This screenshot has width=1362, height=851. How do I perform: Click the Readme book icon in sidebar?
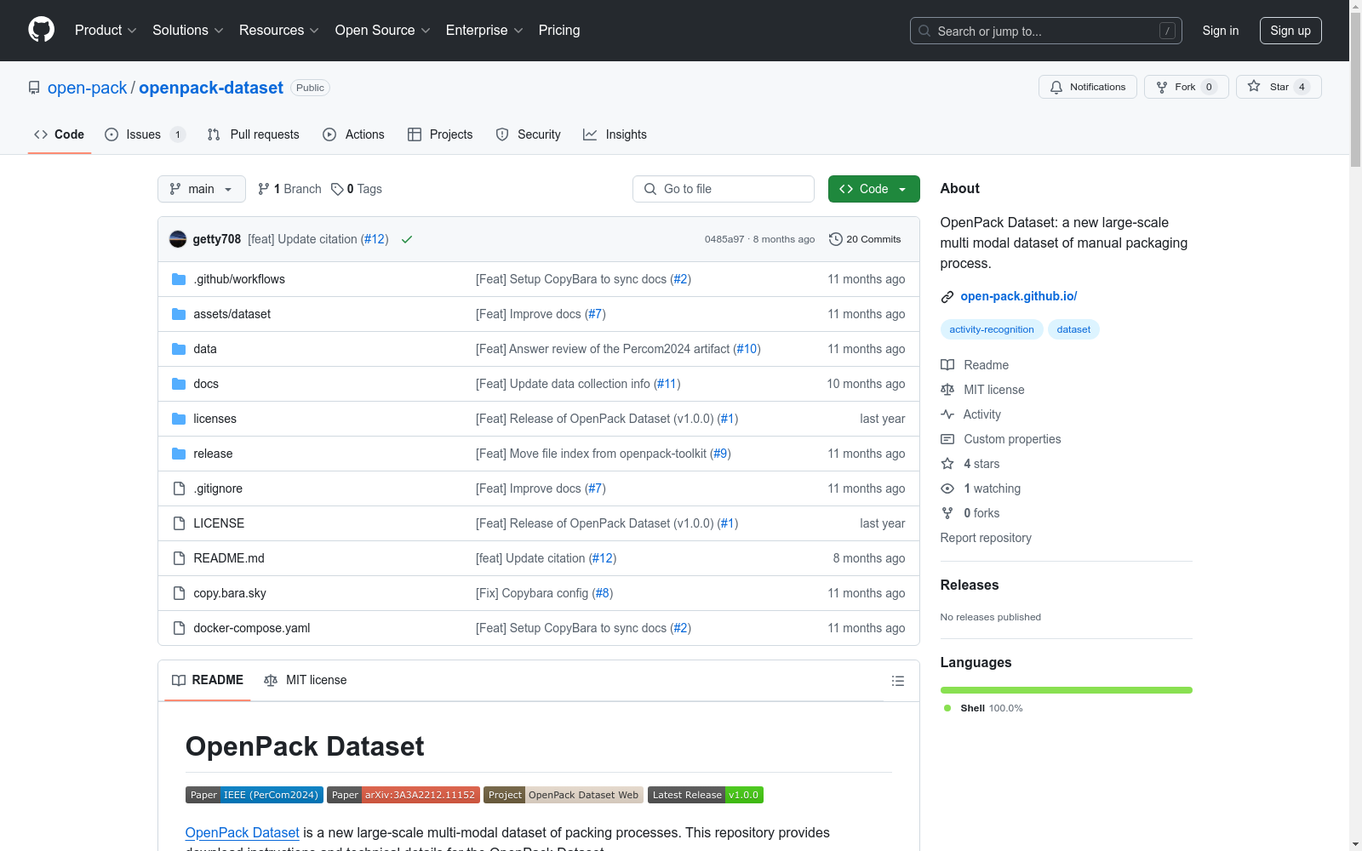[947, 364]
